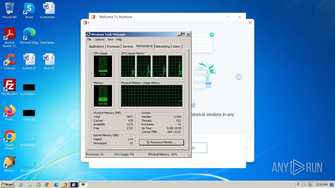Close the rear Nutstore window behind welcome
335x188 pixels.
250,23
